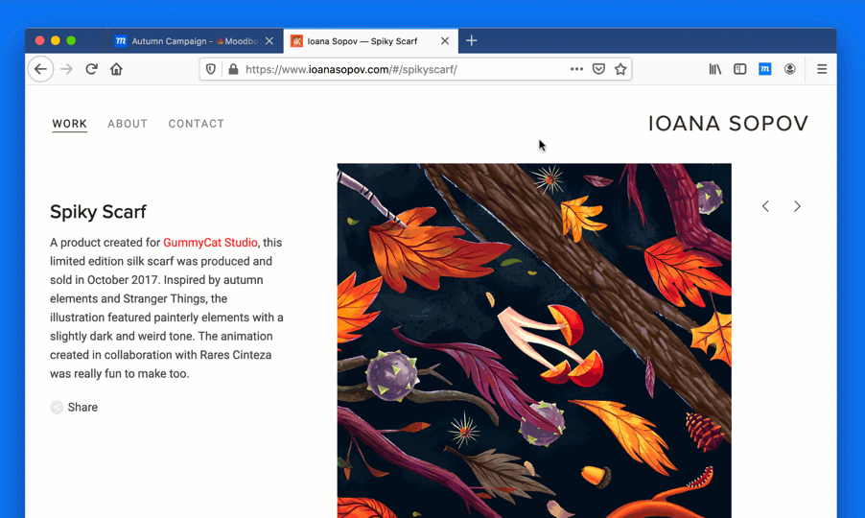Open the Library bookmarks icon
The height and width of the screenshot is (518, 865).
coord(715,69)
